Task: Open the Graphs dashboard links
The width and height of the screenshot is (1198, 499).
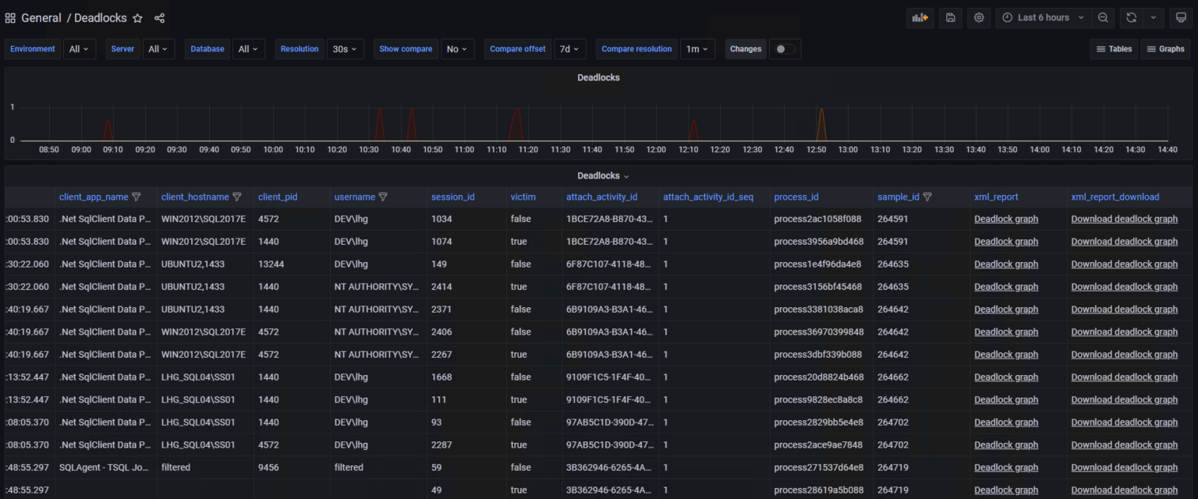Action: pos(1165,49)
